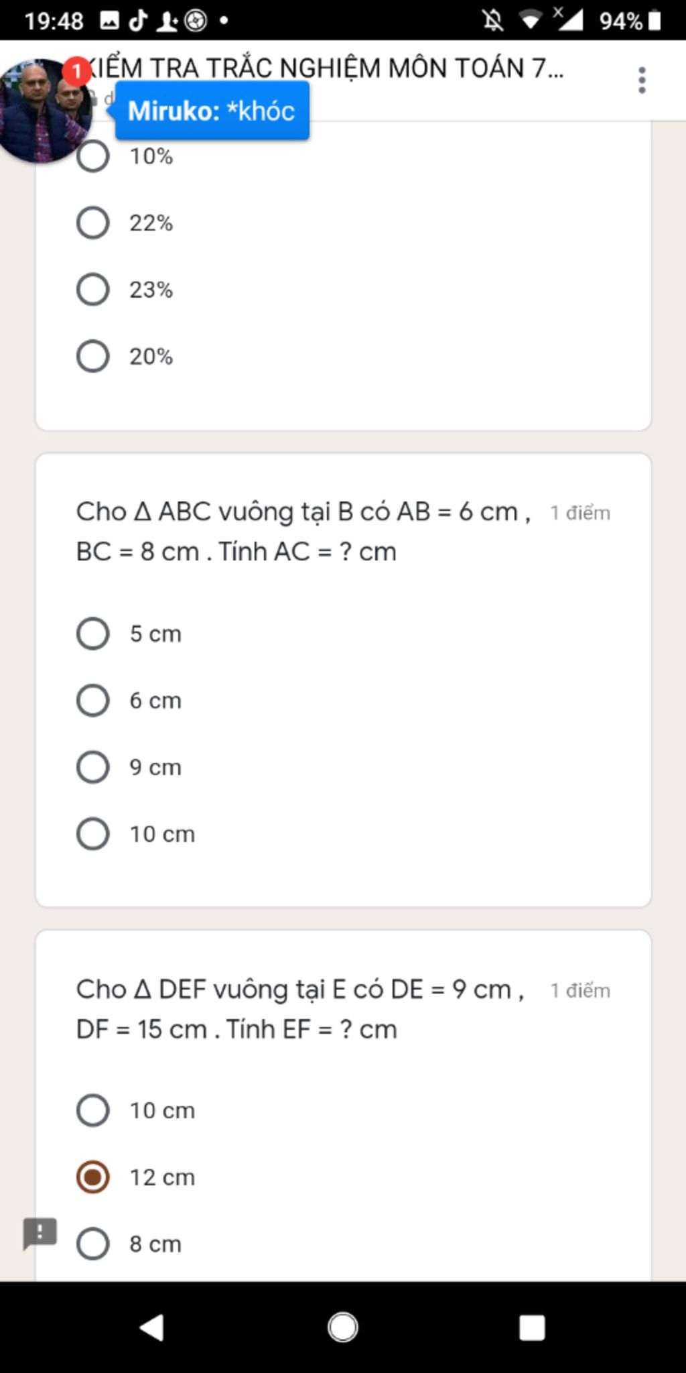Tap the battery icon in status bar

[655, 21]
